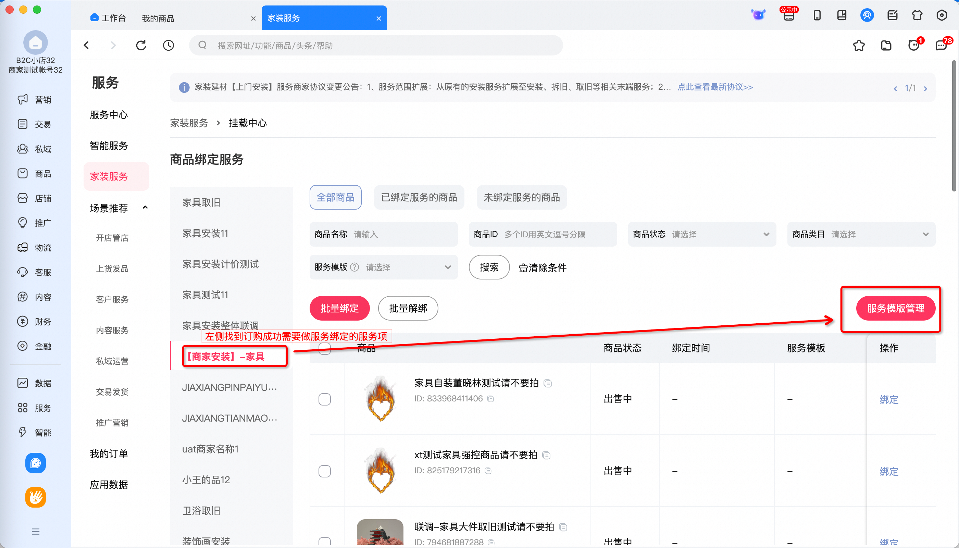959x548 pixels.
Task: Click 清除条件 link
Action: pos(543,267)
